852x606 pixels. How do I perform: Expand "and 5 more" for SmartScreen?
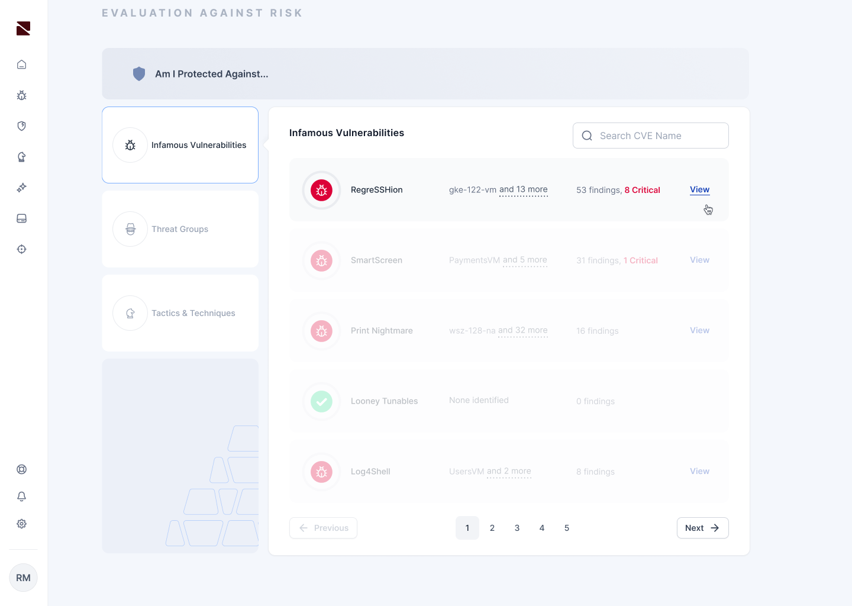pyautogui.click(x=525, y=260)
